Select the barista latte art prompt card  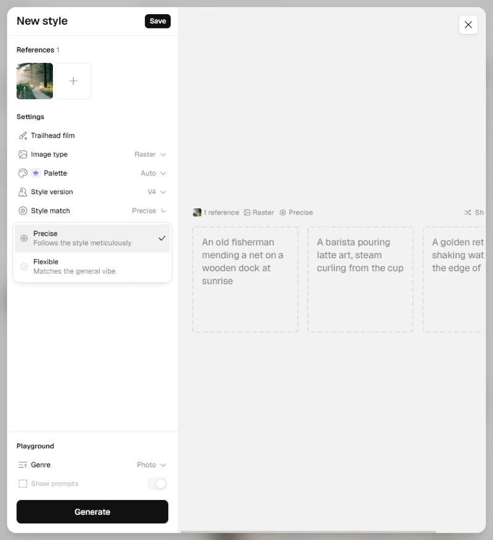pyautogui.click(x=360, y=279)
